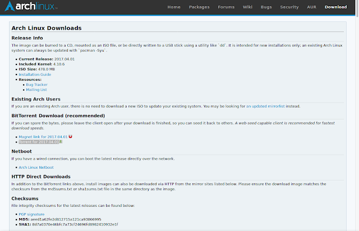Open the Forums page
Screen dimensions: 359x231
point(226,7)
